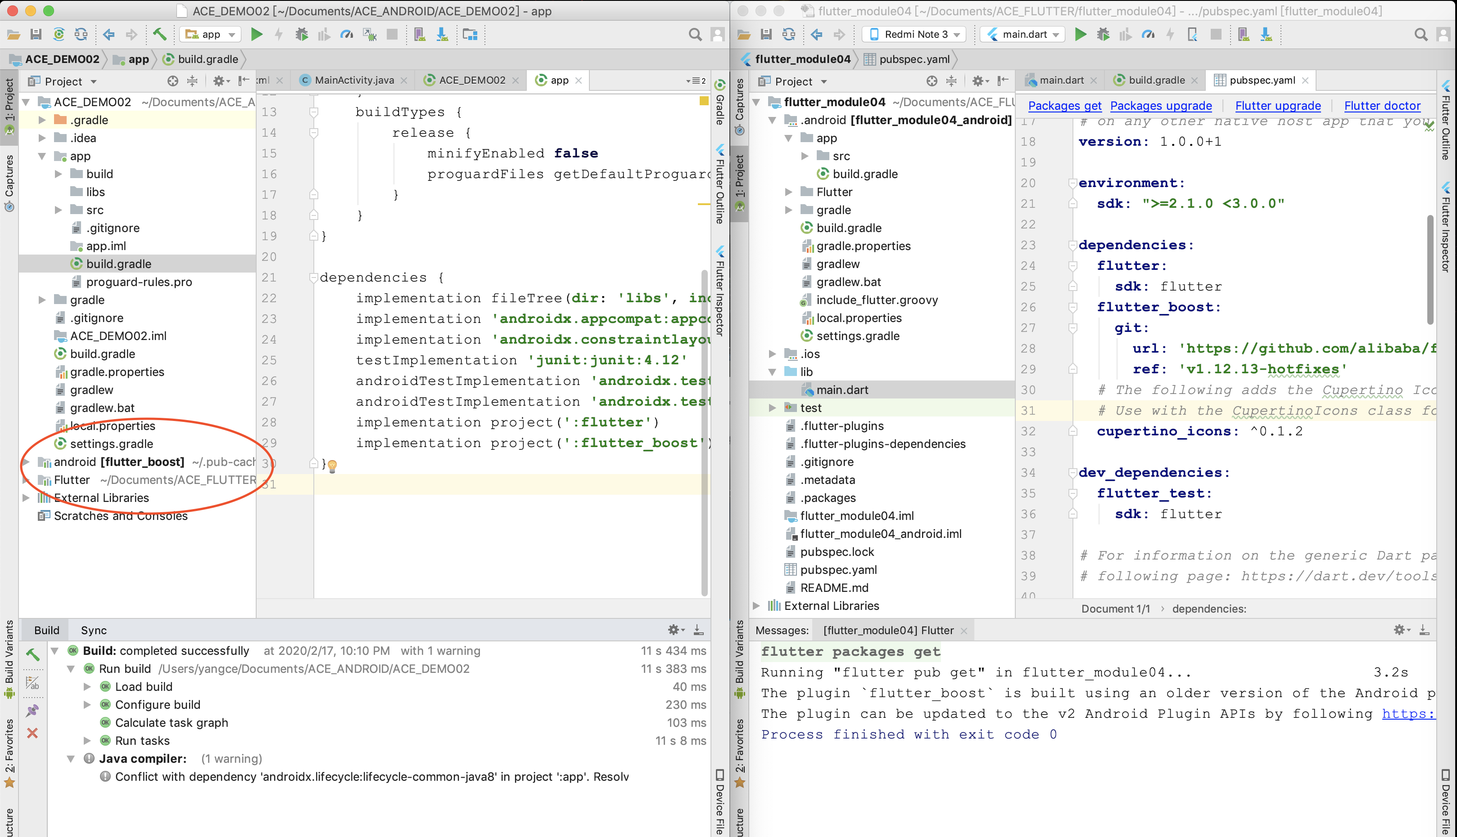Viewport: 1457px width, 837px height.
Task: Click the Back arrow in flutter_module04 toolbar
Action: (x=817, y=35)
